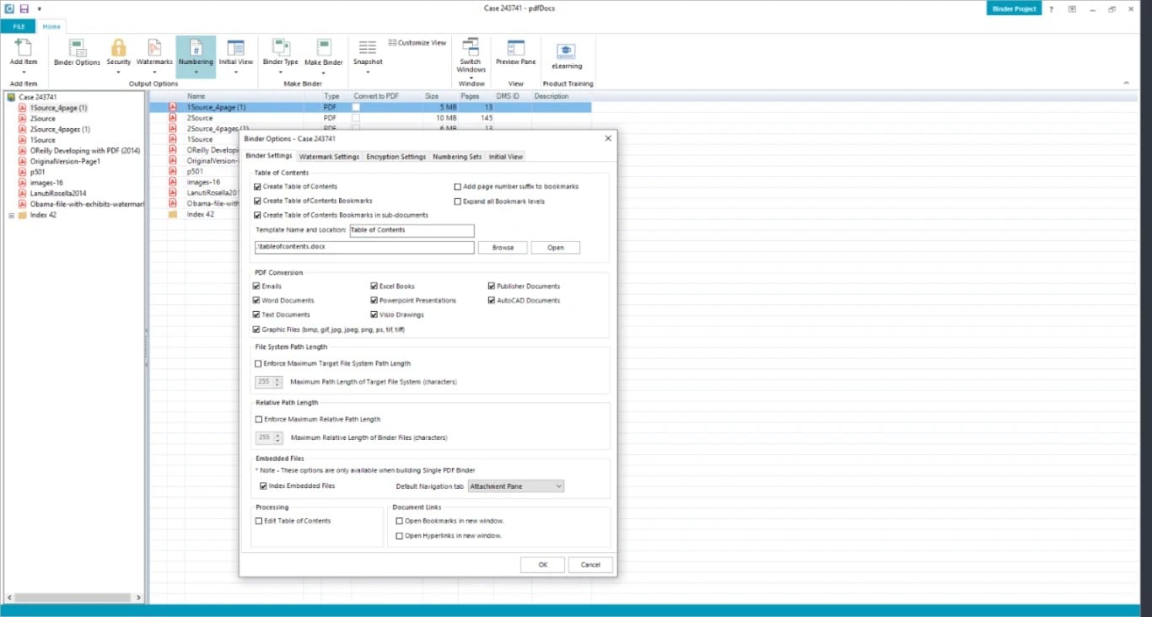Expand the Index 42 tree node
This screenshot has height=617, width=1152.
11,215
